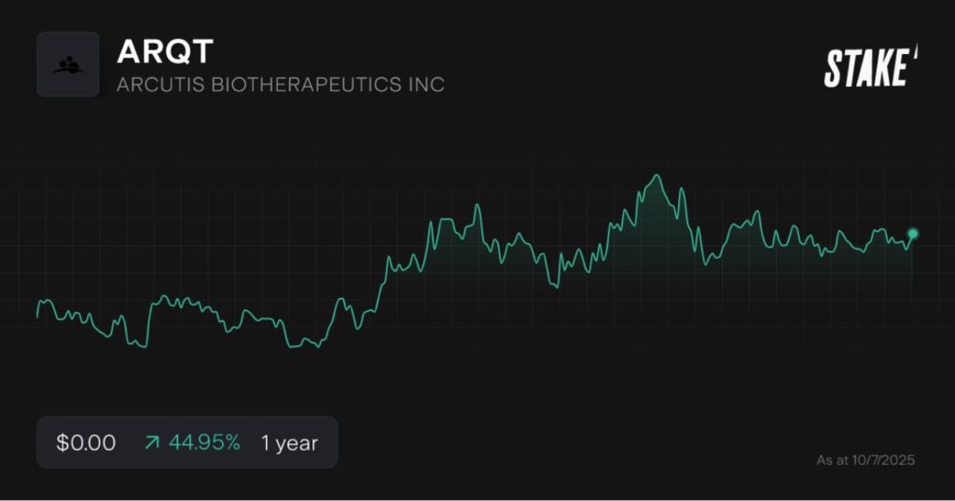Click the Arcutis company logo icon
Screen dimensions: 955x501
click(67, 64)
